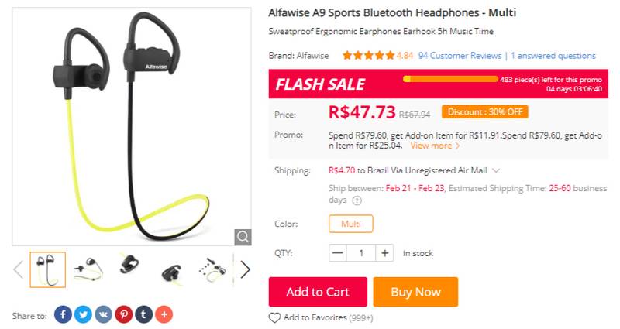620x329 pixels.
Task: Expand shipping method dropdown arrow
Action: pos(496,170)
